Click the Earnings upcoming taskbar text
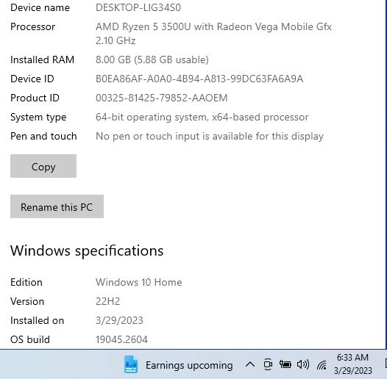The image size is (387, 379). click(189, 365)
